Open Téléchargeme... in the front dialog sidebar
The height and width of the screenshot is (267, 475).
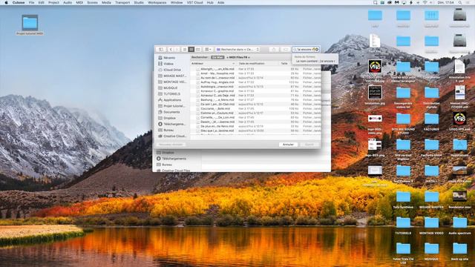[171, 124]
